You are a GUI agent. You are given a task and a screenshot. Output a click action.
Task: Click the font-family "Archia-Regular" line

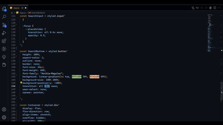point(43,74)
